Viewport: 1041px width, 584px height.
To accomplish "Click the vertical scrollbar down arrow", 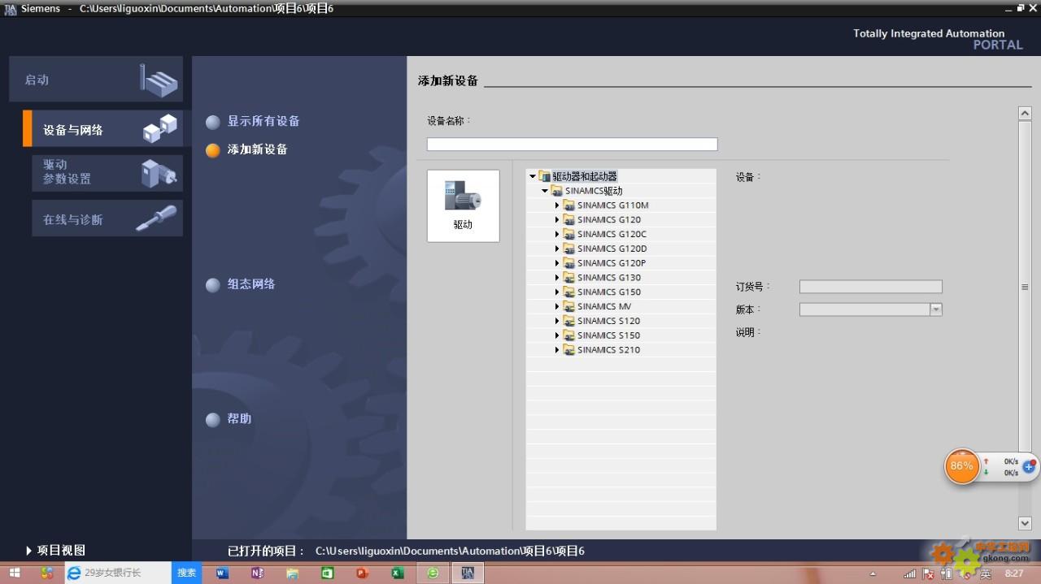I will [x=1025, y=523].
